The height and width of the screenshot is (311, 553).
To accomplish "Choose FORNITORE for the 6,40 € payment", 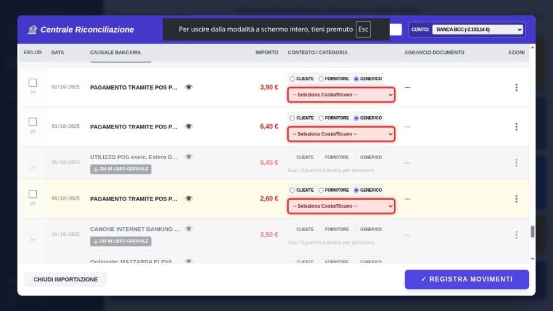I will (x=321, y=118).
